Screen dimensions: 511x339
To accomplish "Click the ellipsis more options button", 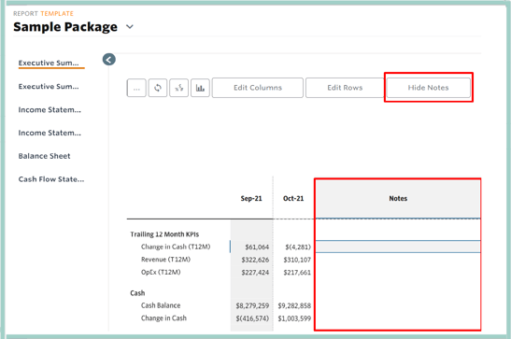I will point(136,88).
